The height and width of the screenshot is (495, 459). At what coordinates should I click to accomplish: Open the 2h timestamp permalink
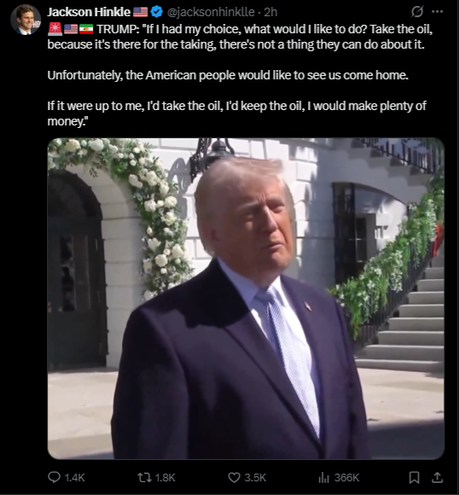click(x=270, y=12)
